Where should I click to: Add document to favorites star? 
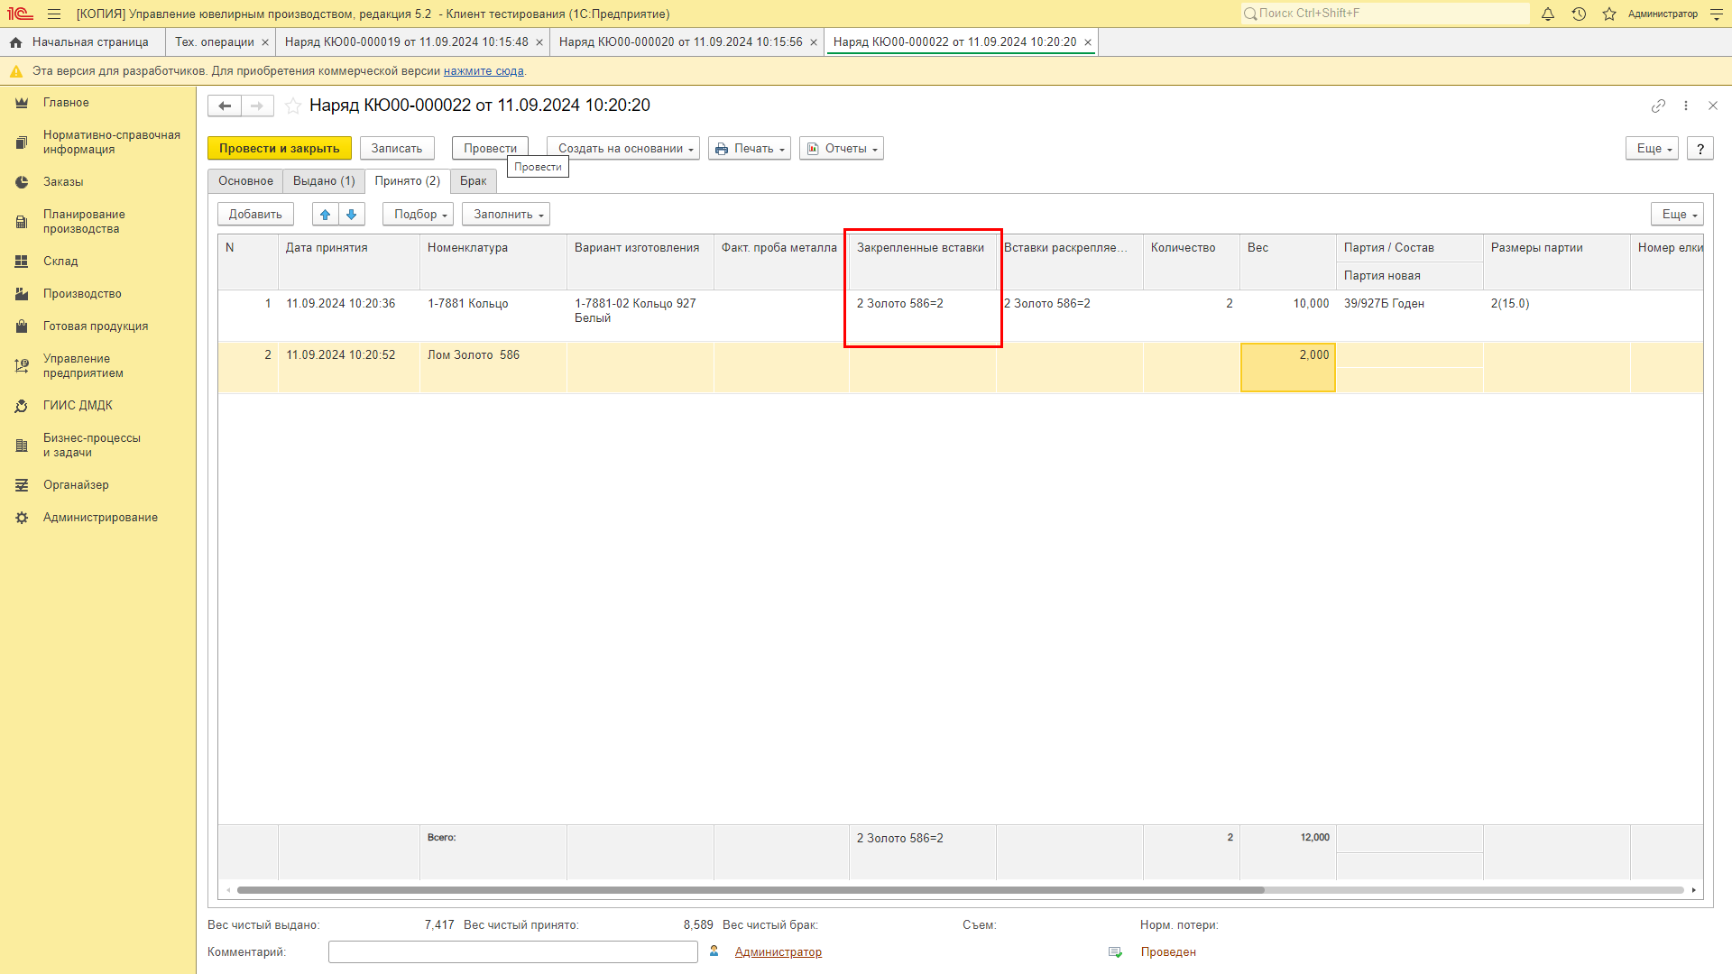293,106
